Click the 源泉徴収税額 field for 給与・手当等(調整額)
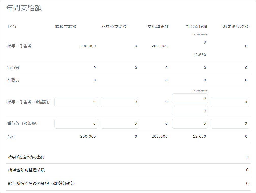Screen dimensions: 256x193 coord(230,102)
